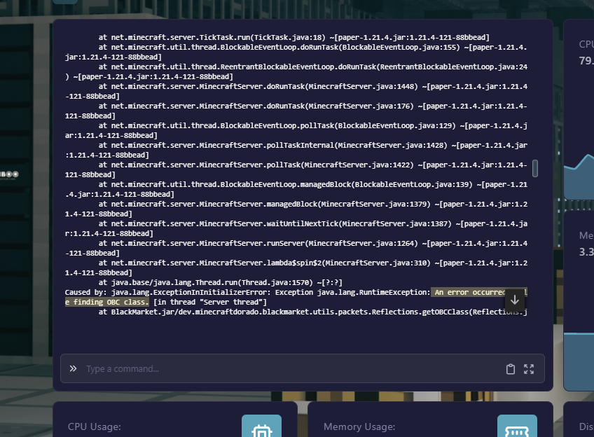Click the MinecraftServer.runServer stack trace line
Viewport: 594px width, 437px height.
click(296, 248)
